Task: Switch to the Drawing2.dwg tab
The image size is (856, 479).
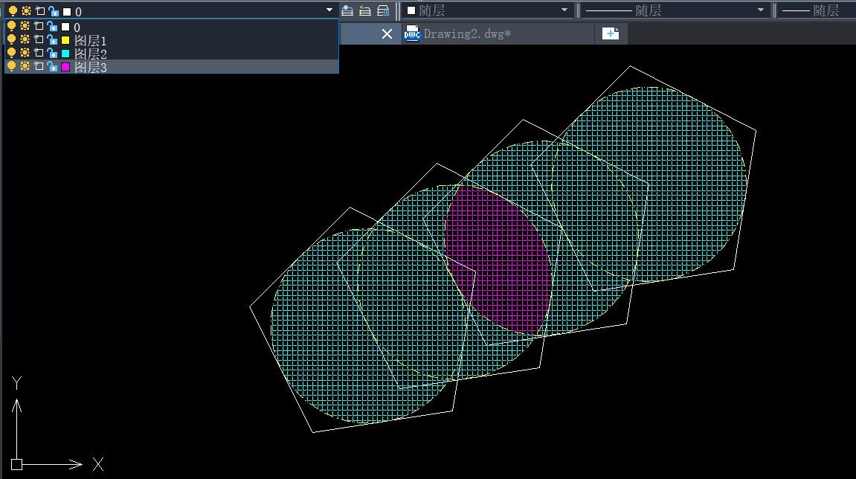Action: coord(467,34)
